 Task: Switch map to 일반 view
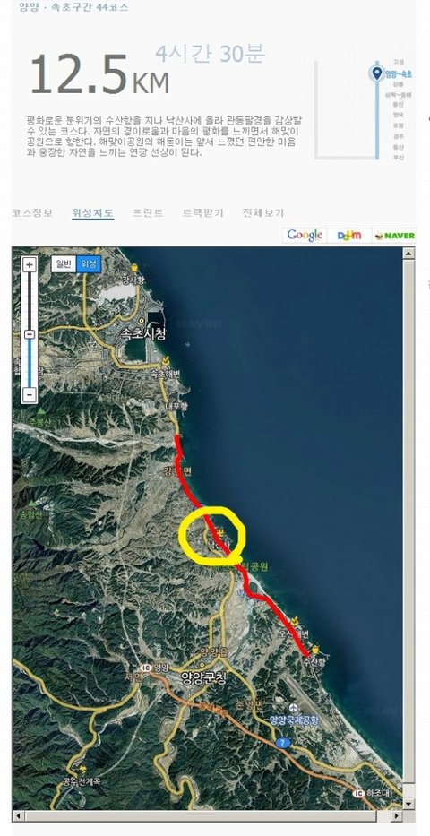pos(64,264)
